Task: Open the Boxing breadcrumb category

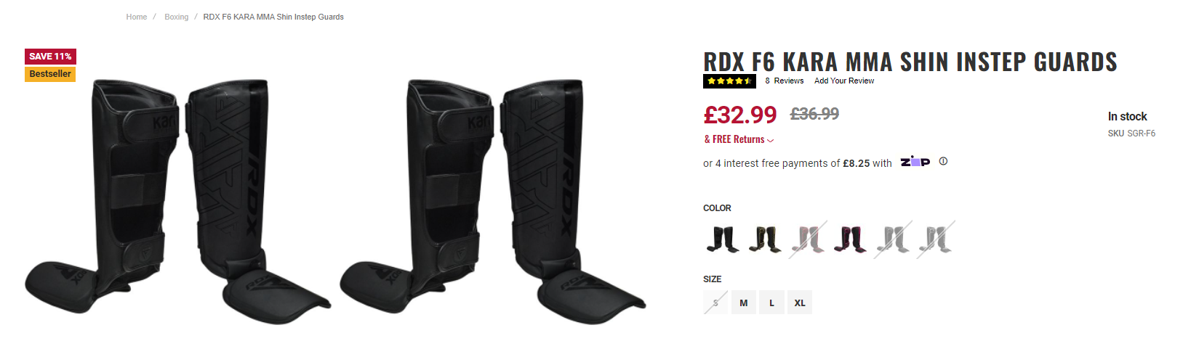Action: (176, 17)
